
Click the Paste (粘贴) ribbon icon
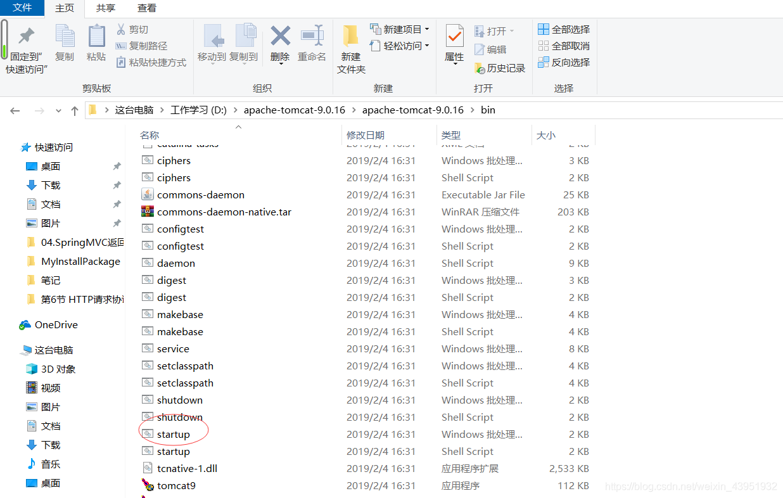tap(96, 35)
